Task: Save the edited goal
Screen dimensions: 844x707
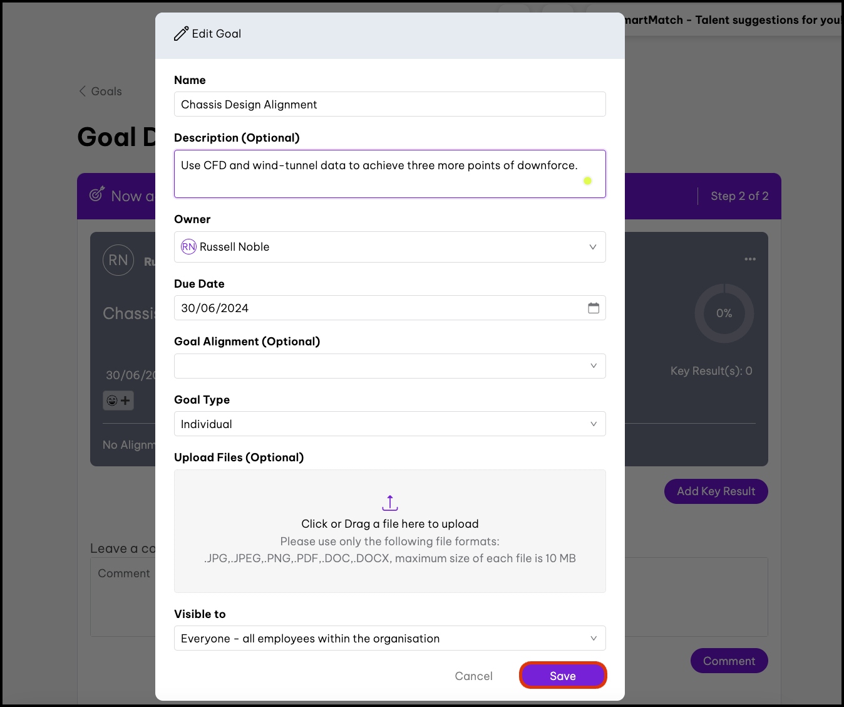Action: pos(562,676)
